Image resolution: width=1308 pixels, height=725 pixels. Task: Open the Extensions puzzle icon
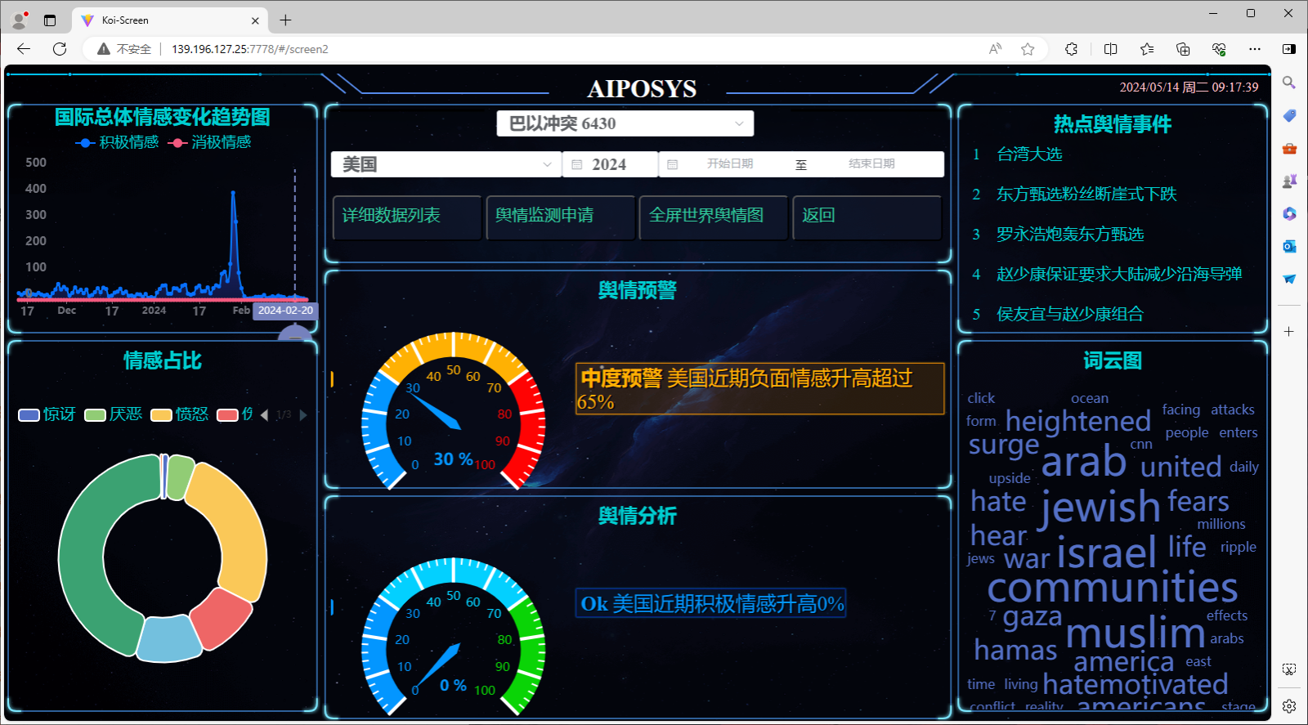[1071, 49]
